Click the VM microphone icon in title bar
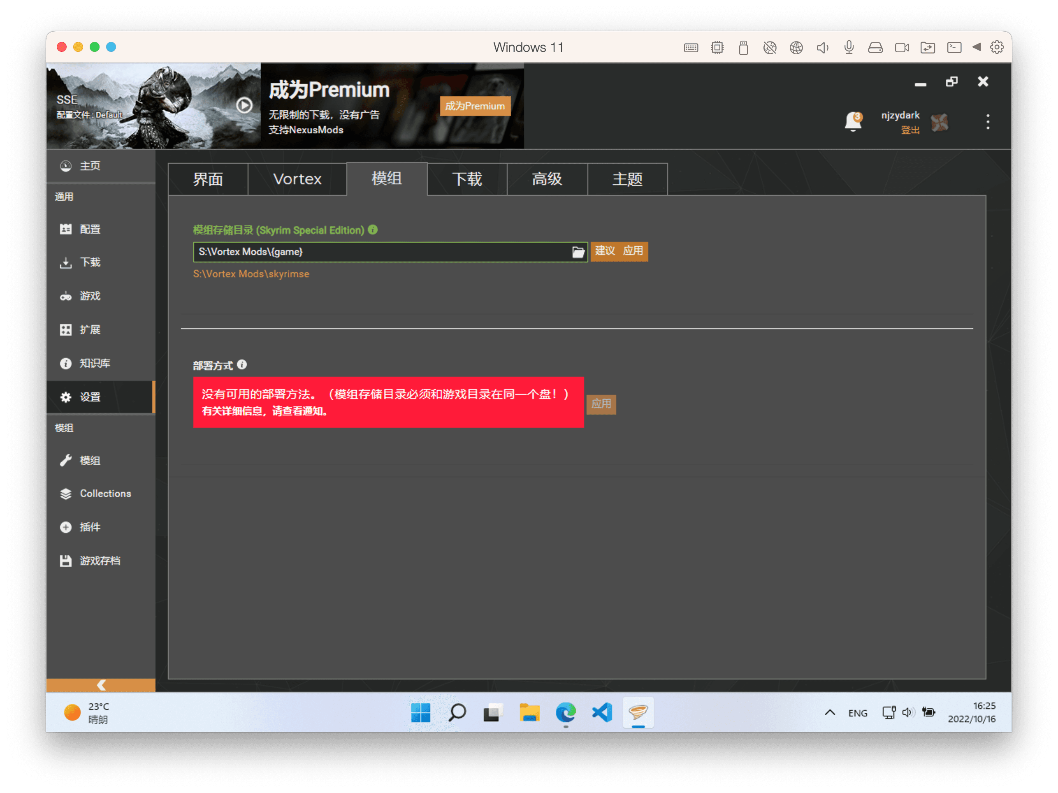 click(849, 47)
